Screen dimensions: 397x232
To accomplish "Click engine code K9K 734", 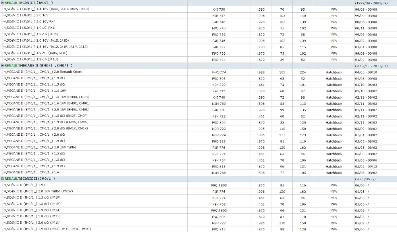I will click(219, 160).
